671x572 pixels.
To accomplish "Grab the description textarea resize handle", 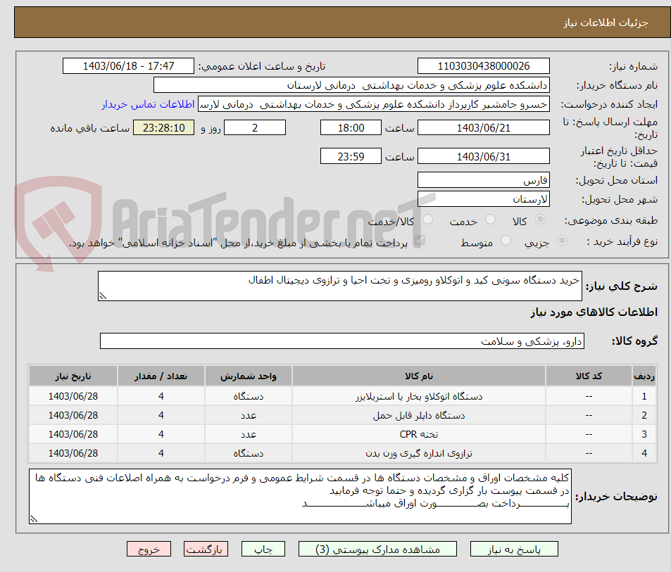I will pos(103,295).
